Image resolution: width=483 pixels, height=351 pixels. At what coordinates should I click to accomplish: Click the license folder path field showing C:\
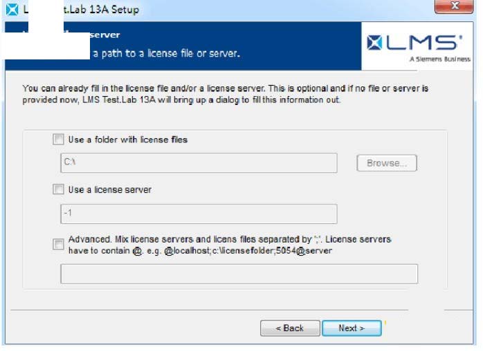pos(199,163)
